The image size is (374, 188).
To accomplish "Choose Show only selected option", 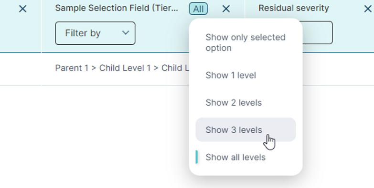I will point(246,42).
